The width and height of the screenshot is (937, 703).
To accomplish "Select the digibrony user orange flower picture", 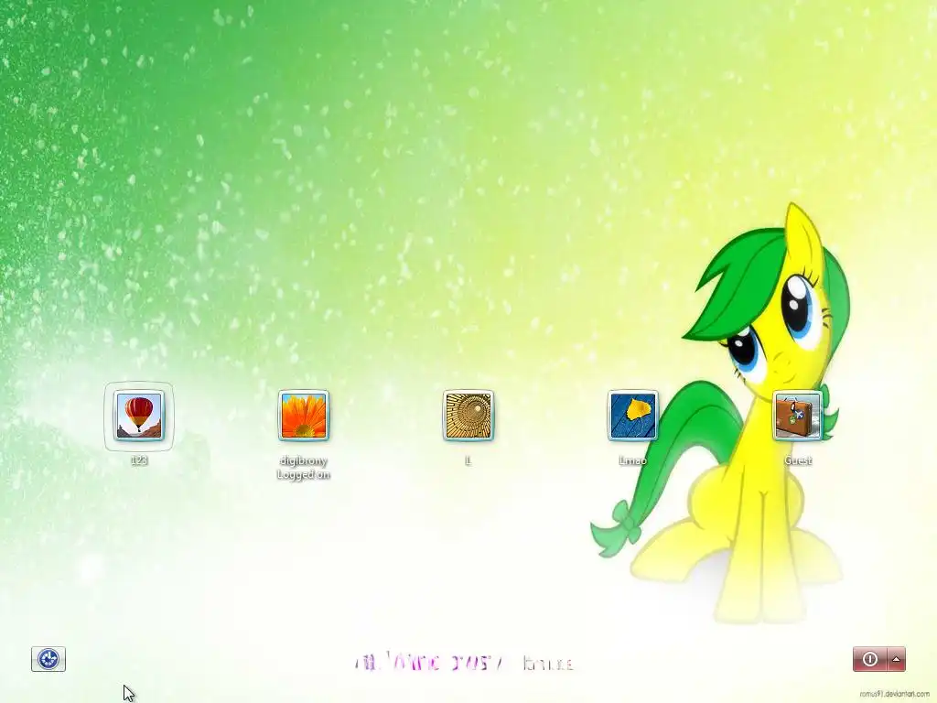I will coord(304,416).
